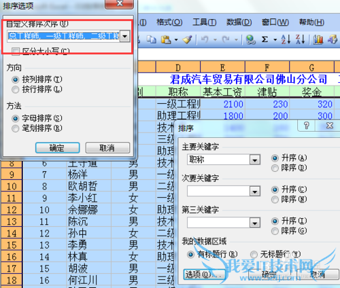
Task: Select column G header
Action: (311, 67)
